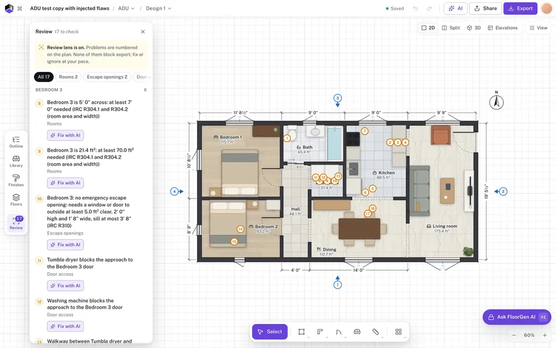Click elevation marker 4 at left
556x348 pixels.
click(175, 191)
